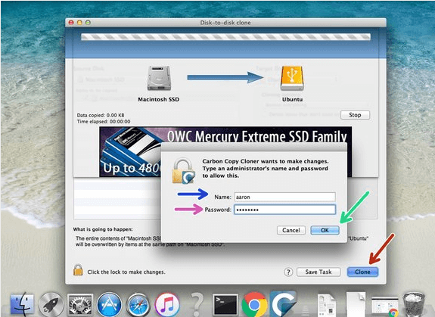The width and height of the screenshot is (435, 317).
Task: Launch Safari compass from the Dock
Action: (x=138, y=305)
